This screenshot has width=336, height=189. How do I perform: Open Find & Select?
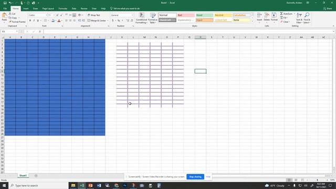coord(307,18)
